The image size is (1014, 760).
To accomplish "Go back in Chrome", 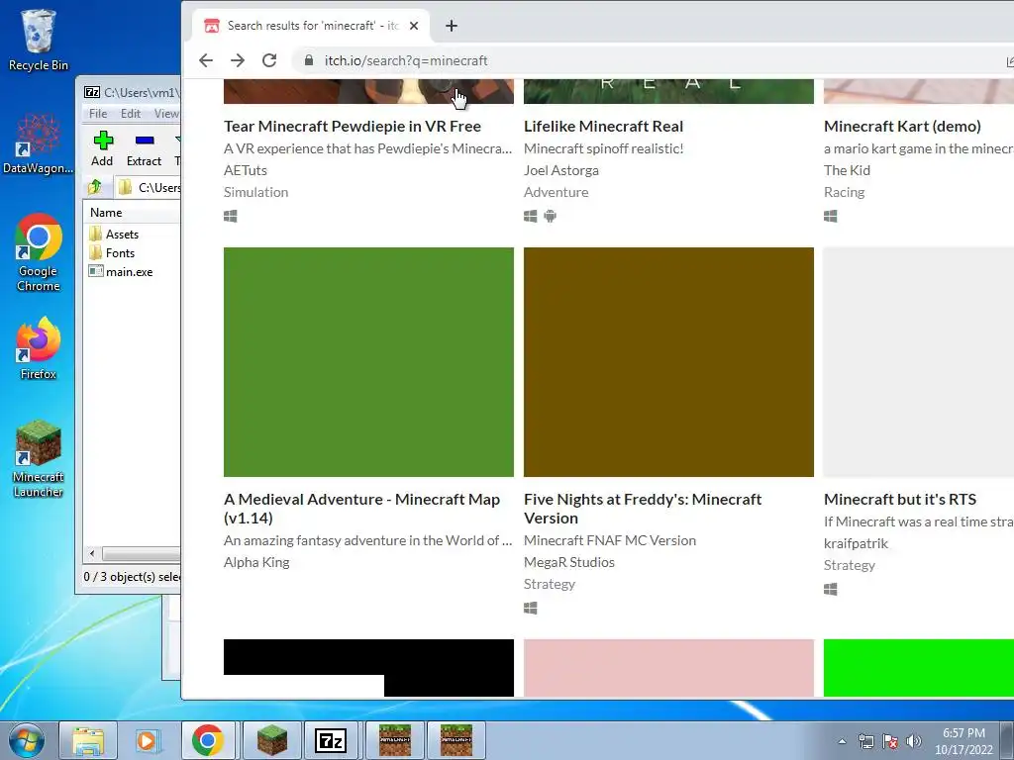I will tap(206, 60).
